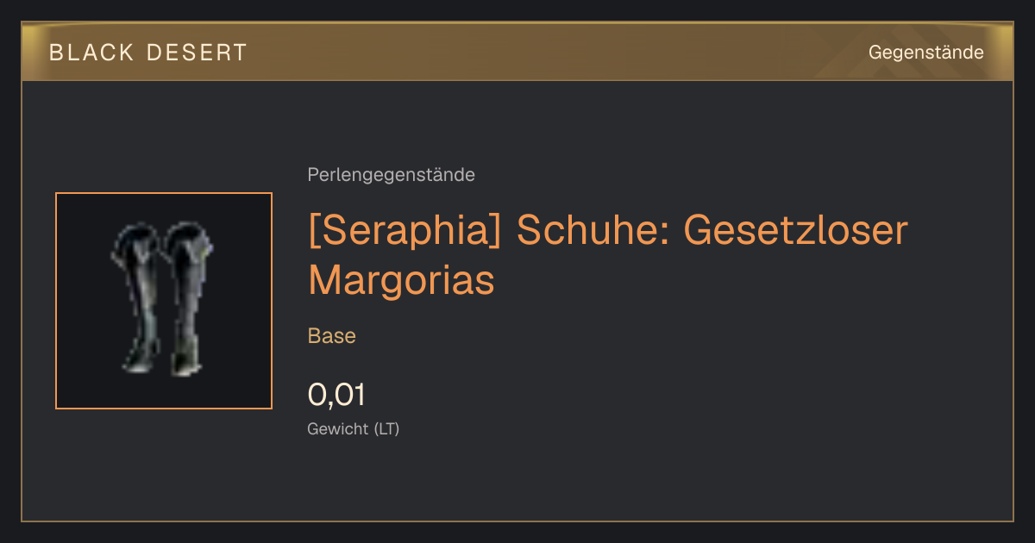Click the boots item icon
Image resolution: width=1035 pixels, height=543 pixels.
[x=164, y=299]
